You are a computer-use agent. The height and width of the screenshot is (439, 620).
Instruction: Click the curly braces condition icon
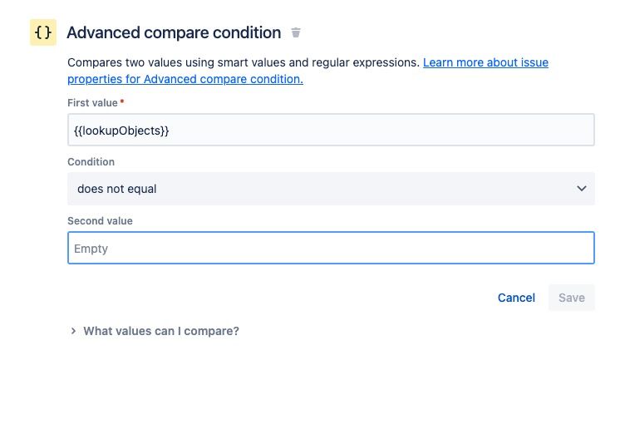pos(43,32)
